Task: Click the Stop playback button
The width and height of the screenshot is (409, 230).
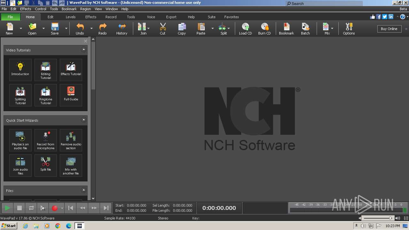Action: (19, 208)
